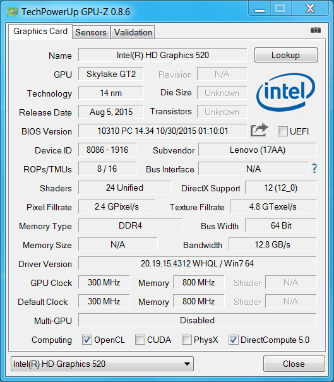Open the Intel(R) HD Graphics 520 dropdown

[x=102, y=364]
